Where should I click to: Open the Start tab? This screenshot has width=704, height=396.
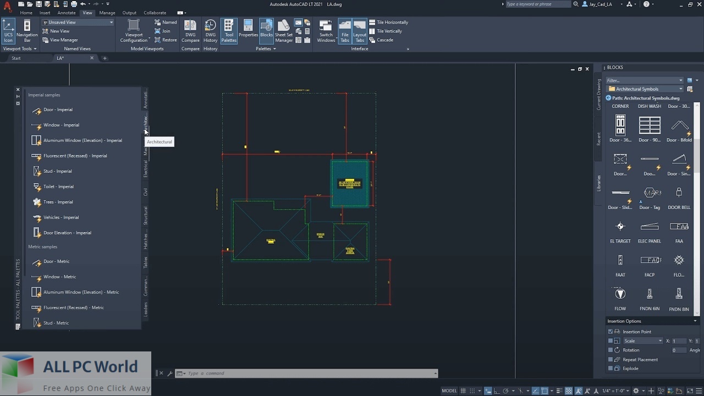click(16, 58)
